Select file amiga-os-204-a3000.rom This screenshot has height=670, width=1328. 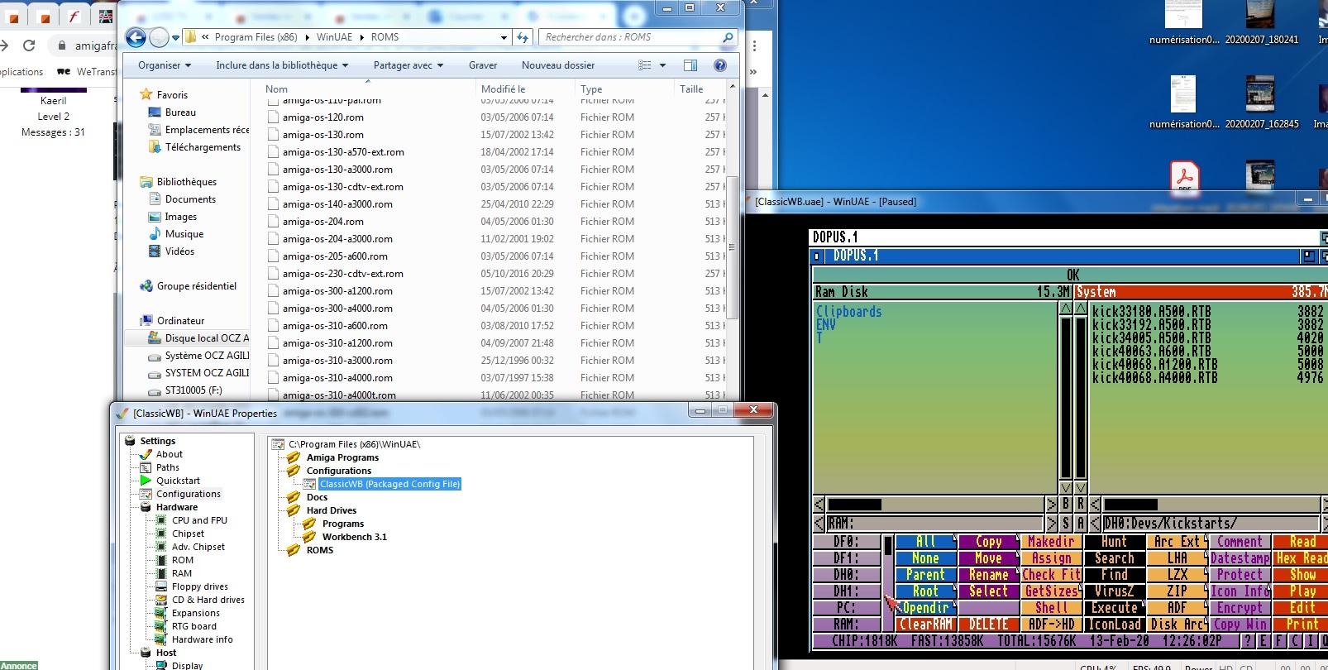tap(337, 239)
